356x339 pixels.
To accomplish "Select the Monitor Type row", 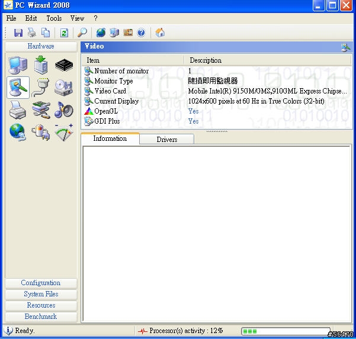I will point(217,81).
